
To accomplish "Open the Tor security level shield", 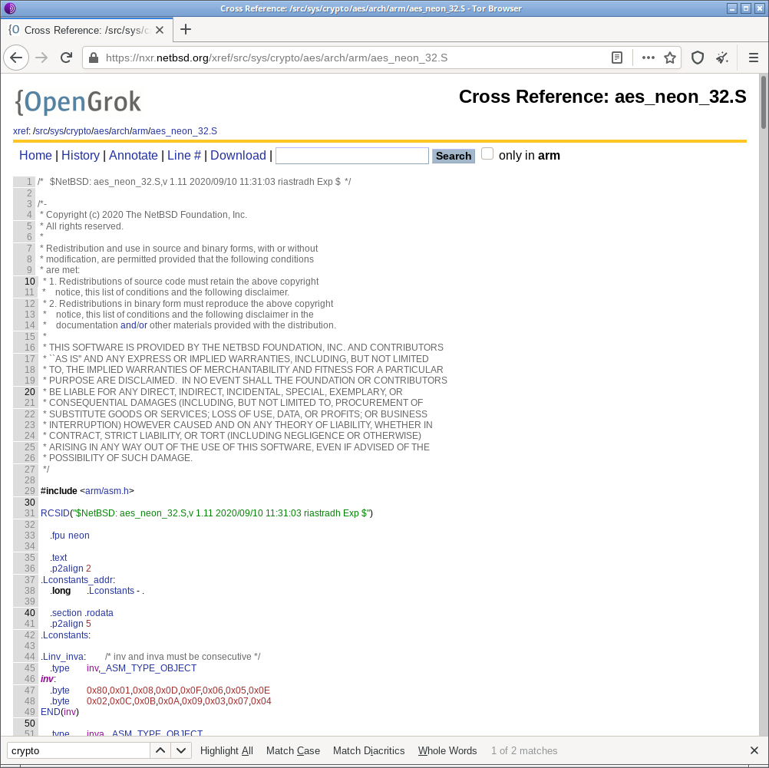I will click(x=698, y=58).
